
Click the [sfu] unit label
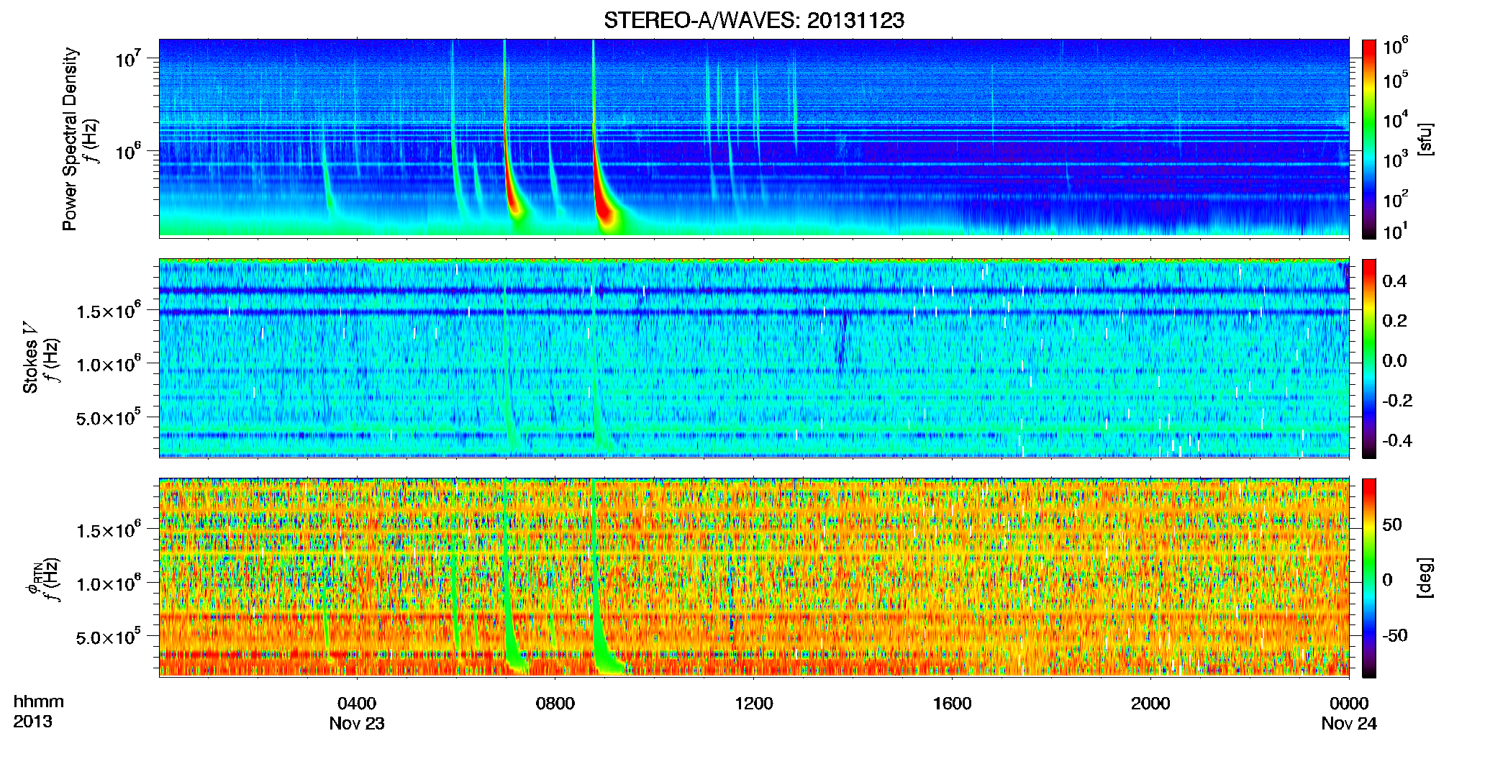coord(1426,139)
